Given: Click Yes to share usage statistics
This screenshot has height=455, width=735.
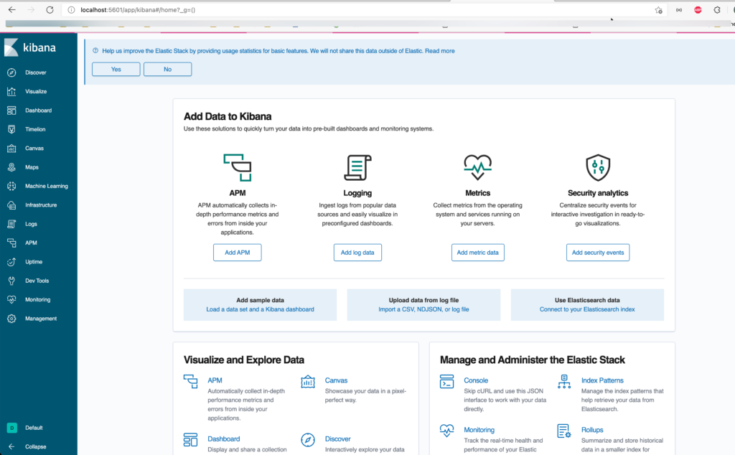Looking at the screenshot, I should 116,68.
